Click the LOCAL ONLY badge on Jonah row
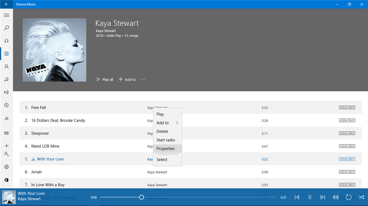 coord(347,172)
